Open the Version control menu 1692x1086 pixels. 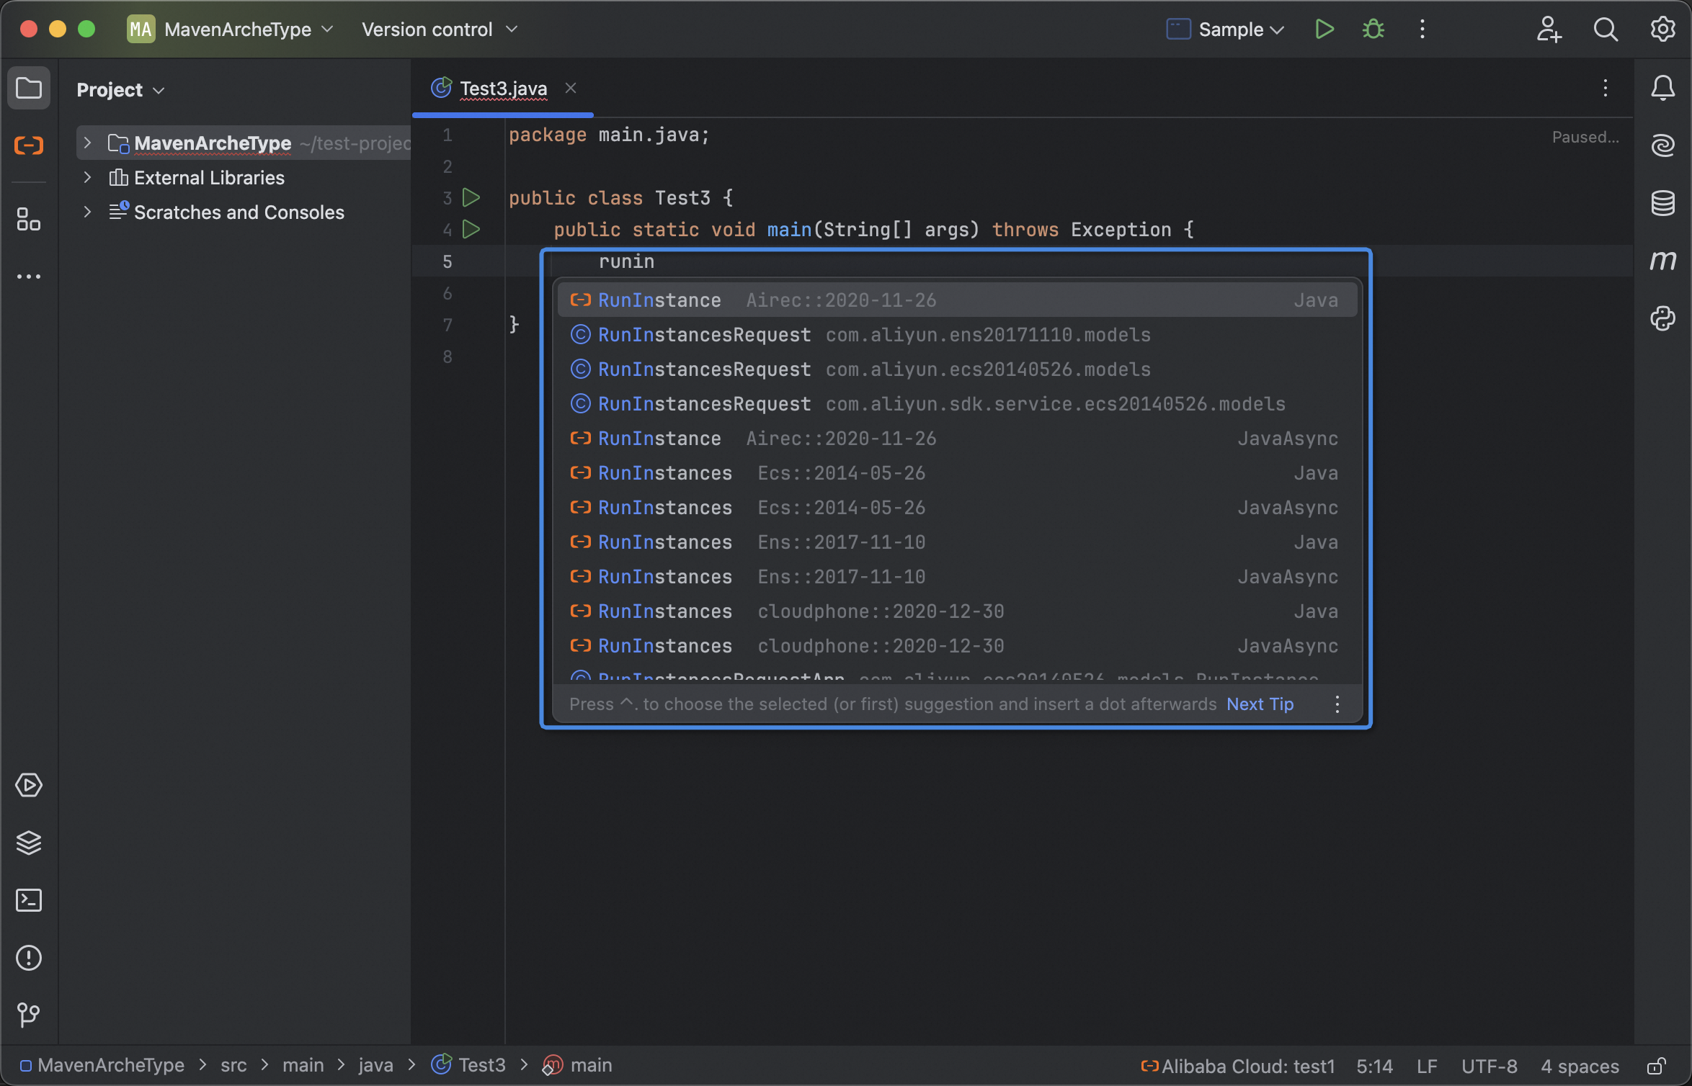point(439,30)
